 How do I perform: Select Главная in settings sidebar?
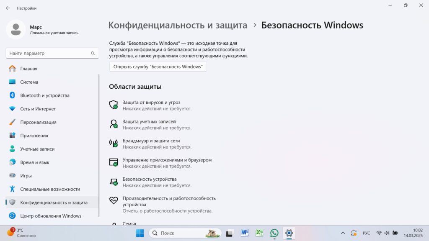[x=52, y=69]
